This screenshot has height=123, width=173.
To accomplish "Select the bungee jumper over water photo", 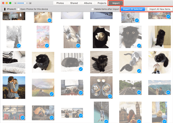I will coord(101,112).
